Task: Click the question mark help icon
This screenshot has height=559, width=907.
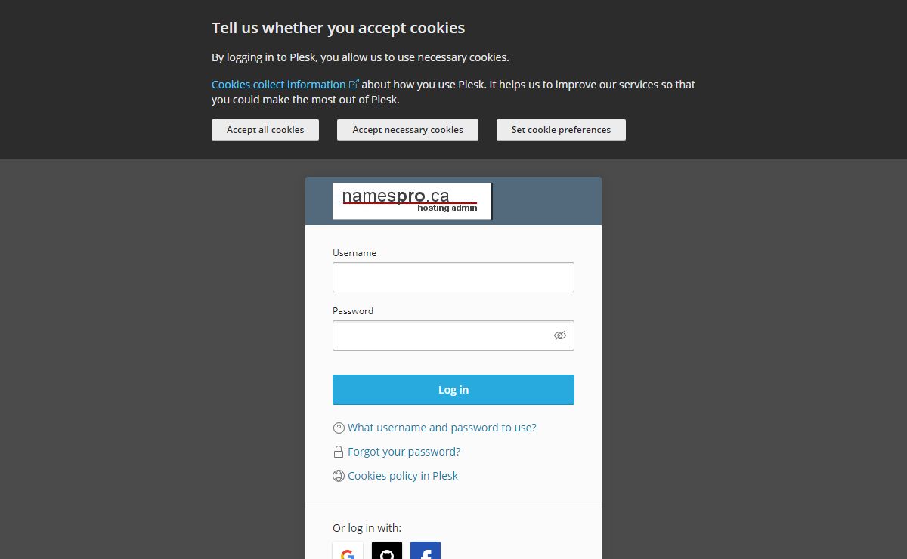Action: [339, 428]
